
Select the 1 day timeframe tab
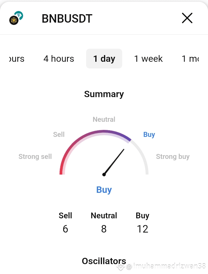pos(104,59)
